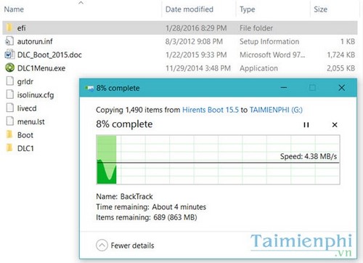Select the grldr file name

25,82
